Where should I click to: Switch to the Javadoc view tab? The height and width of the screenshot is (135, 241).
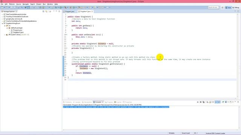point(77,102)
